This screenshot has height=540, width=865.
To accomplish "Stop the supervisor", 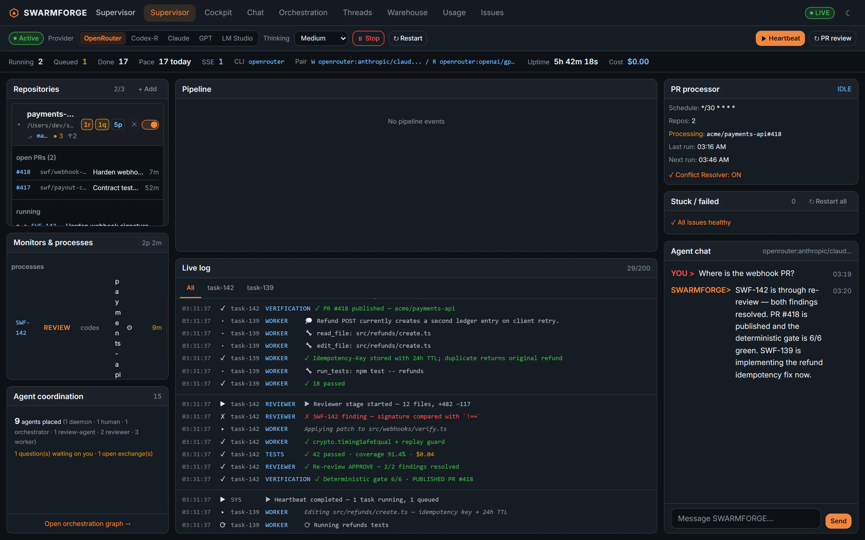I will tap(368, 38).
